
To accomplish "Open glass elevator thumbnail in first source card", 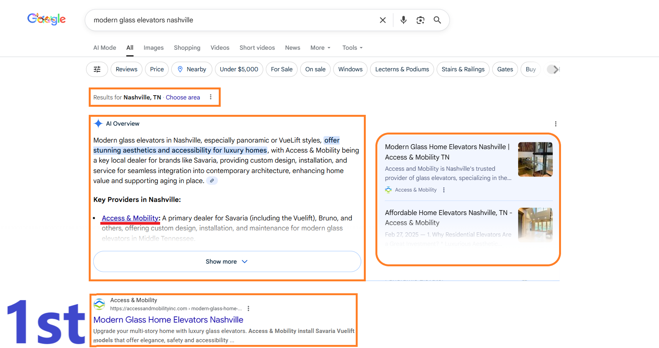I will 536,160.
